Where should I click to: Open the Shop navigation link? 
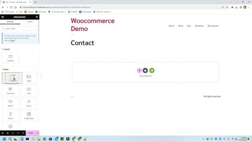point(181,26)
